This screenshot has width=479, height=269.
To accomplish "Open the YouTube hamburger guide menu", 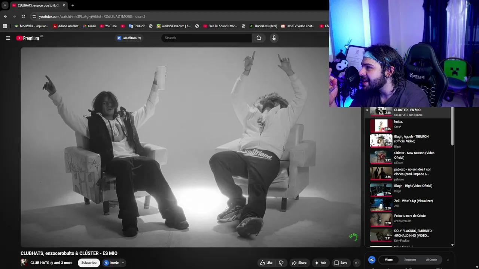I will (8, 38).
